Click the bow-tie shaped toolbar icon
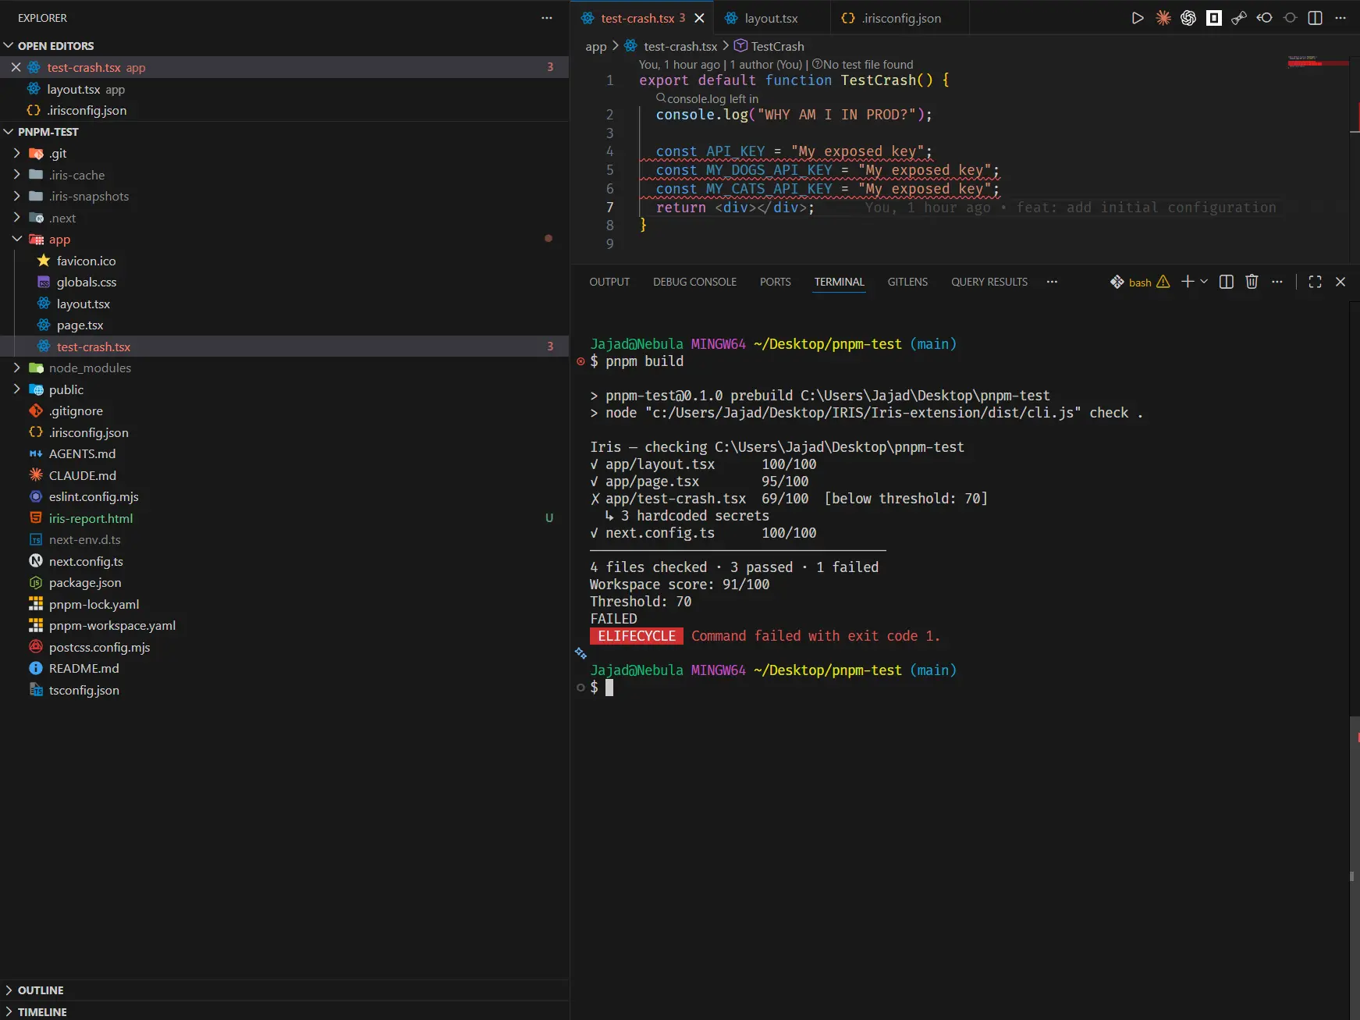 (x=1239, y=18)
